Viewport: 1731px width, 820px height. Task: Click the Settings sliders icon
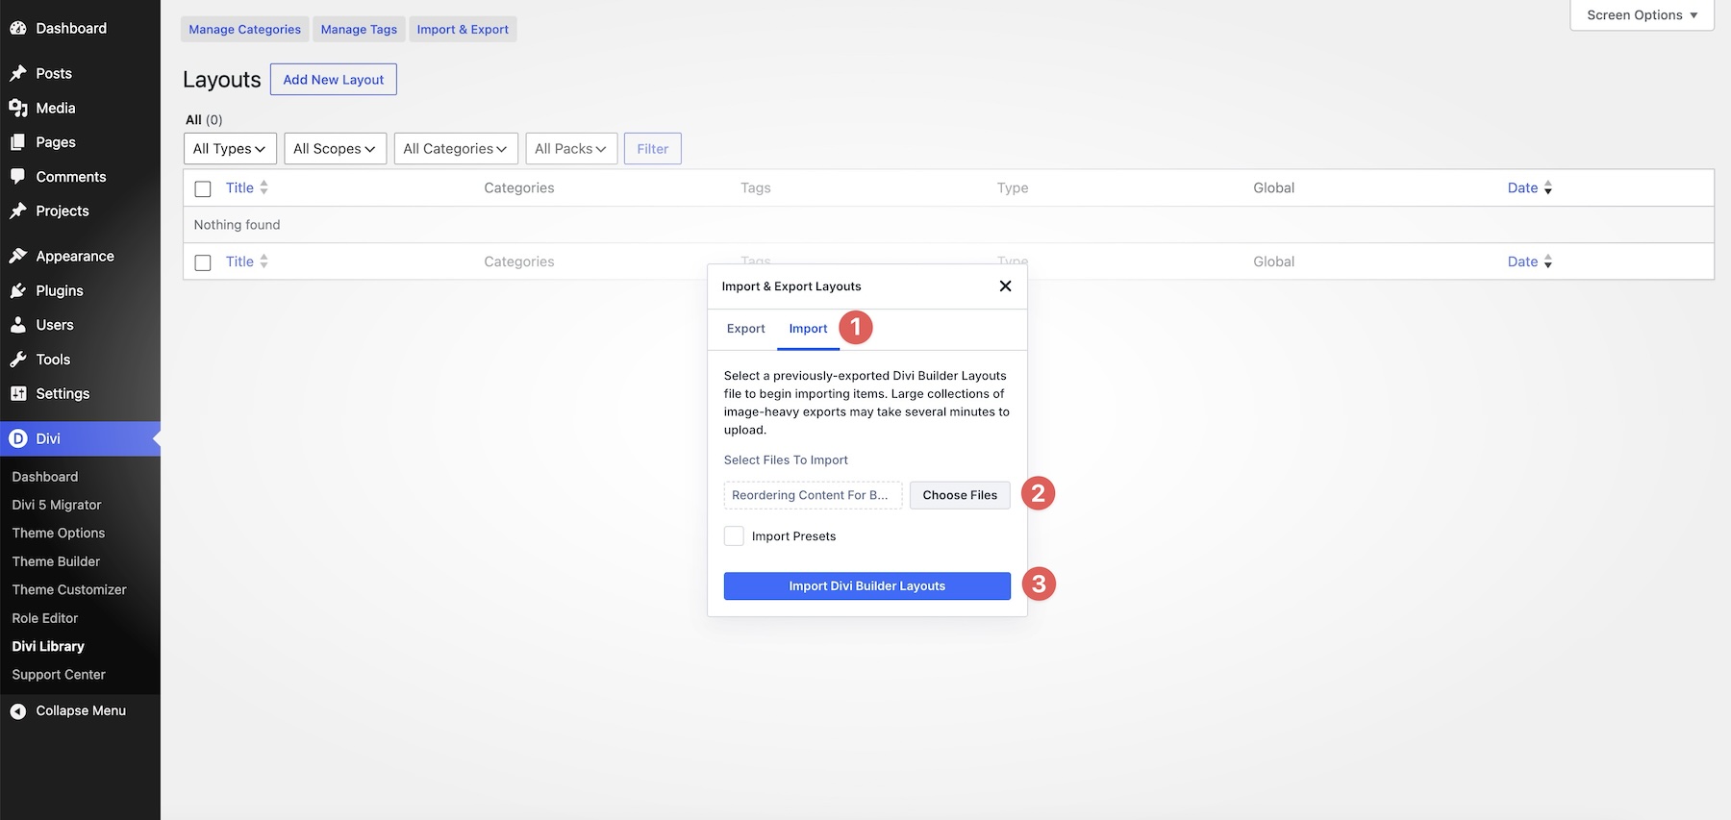18,393
